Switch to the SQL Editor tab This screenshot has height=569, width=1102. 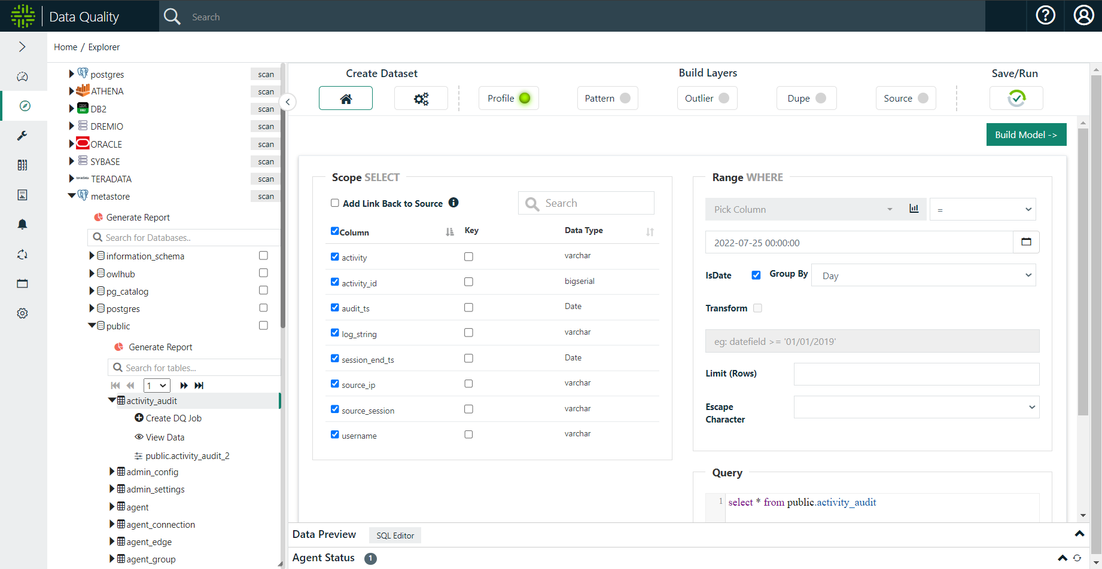395,536
